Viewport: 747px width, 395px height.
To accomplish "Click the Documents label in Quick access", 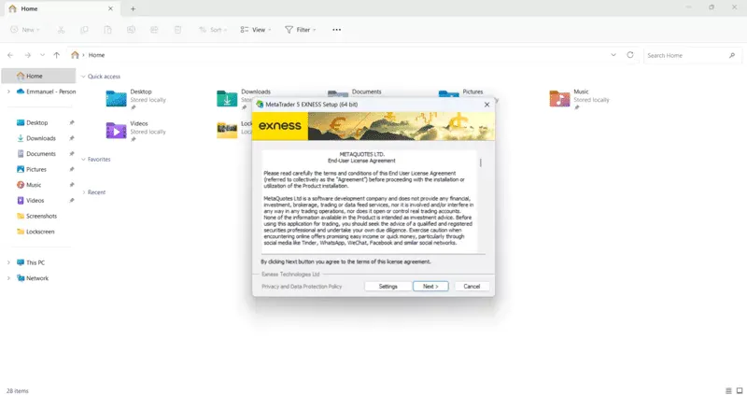I will [x=366, y=92].
